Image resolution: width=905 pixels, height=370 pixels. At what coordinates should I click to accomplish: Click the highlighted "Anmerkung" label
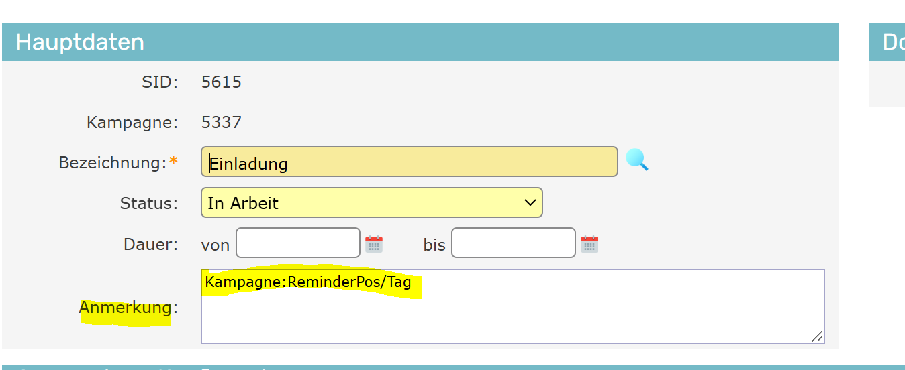click(126, 308)
